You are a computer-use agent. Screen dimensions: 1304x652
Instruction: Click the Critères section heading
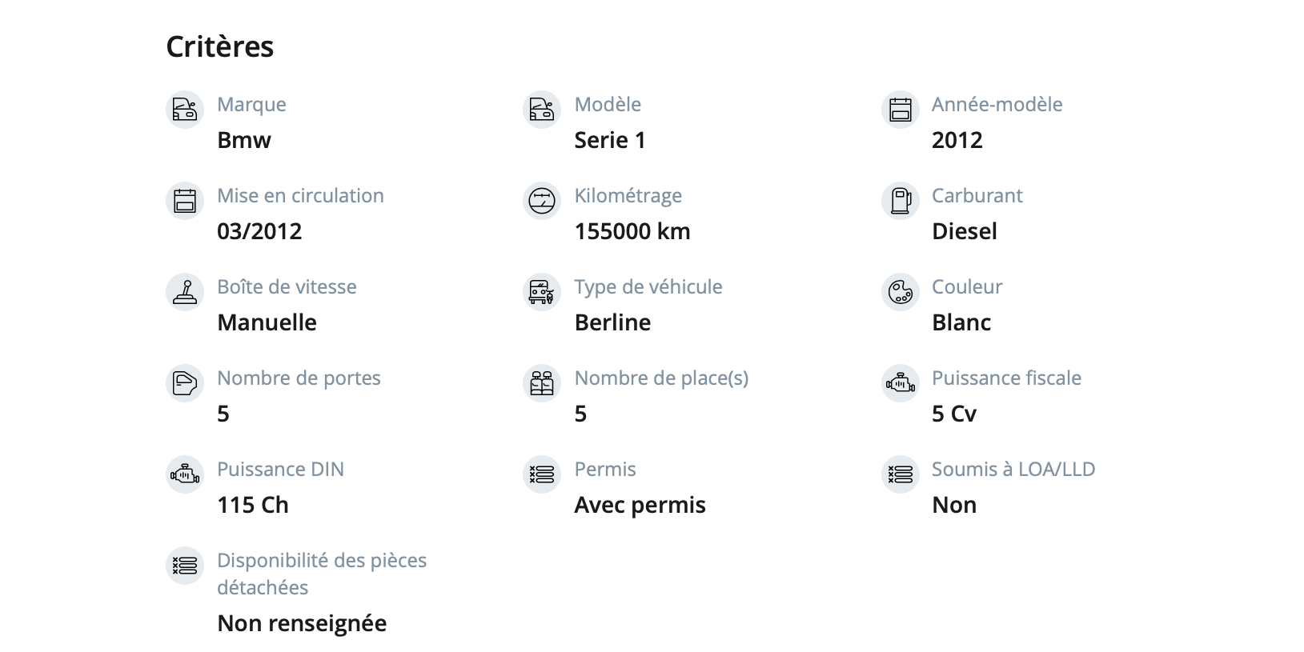pos(220,46)
